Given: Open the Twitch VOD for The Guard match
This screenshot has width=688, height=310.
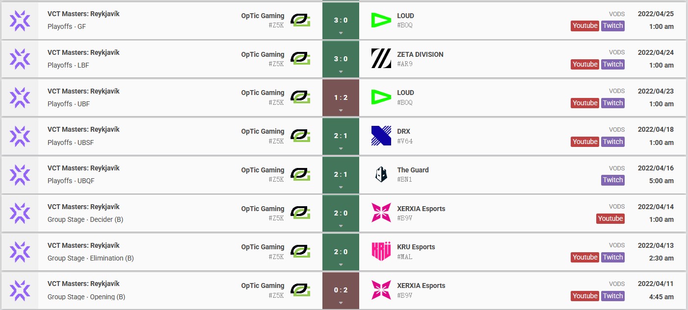Looking at the screenshot, I should [613, 180].
